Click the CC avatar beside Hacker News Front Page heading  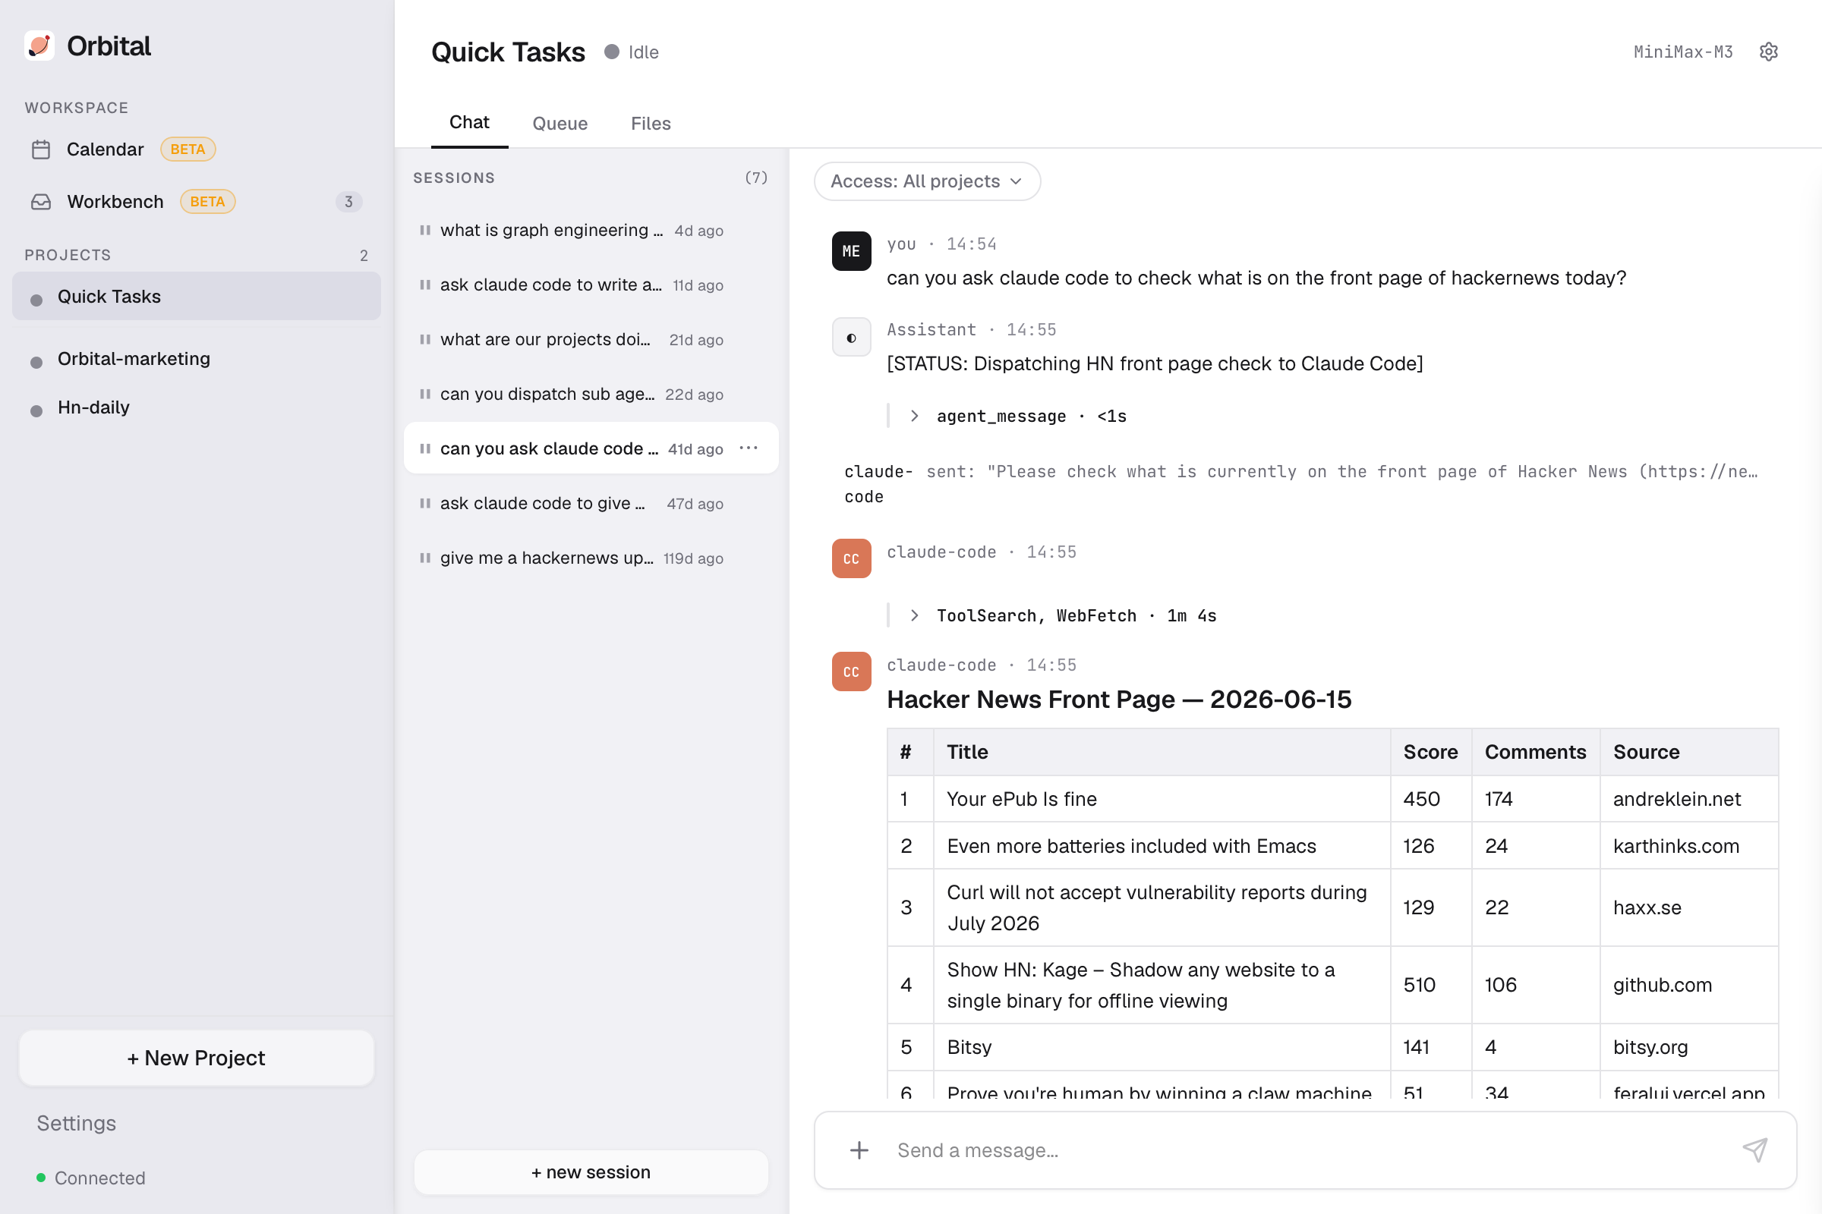click(x=851, y=671)
